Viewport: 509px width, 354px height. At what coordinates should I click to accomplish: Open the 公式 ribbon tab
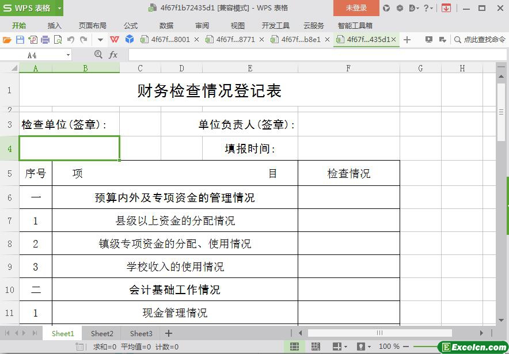coord(131,26)
